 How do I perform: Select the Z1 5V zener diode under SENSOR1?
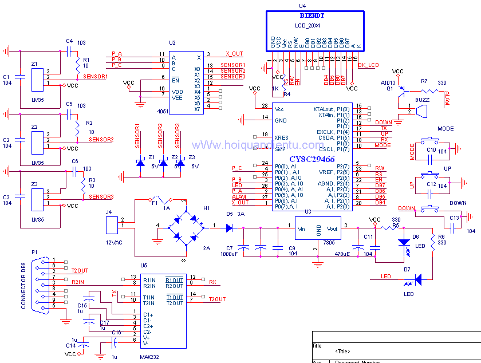140,163
